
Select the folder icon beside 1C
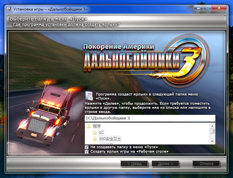pos(95,132)
